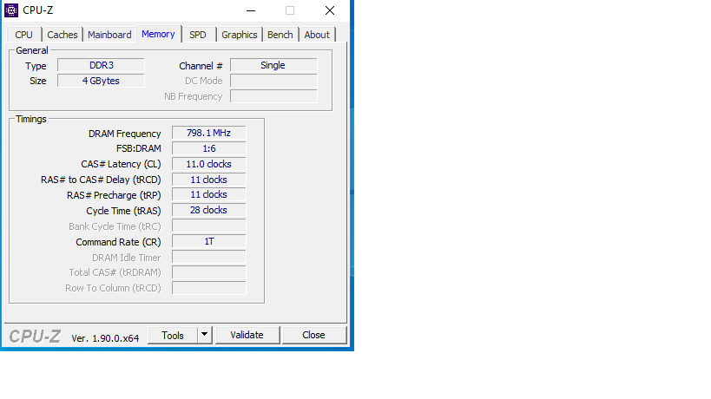Click the Command Rate value 1T
The height and width of the screenshot is (399, 711).
pyautogui.click(x=209, y=241)
